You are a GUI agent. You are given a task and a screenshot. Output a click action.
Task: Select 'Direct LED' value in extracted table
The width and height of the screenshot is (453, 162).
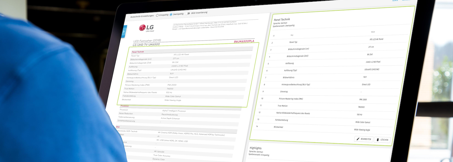pos(366,85)
